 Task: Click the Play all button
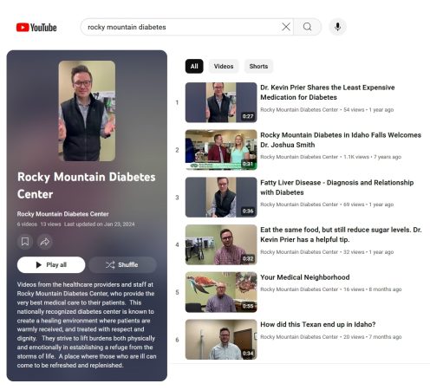pyautogui.click(x=51, y=264)
